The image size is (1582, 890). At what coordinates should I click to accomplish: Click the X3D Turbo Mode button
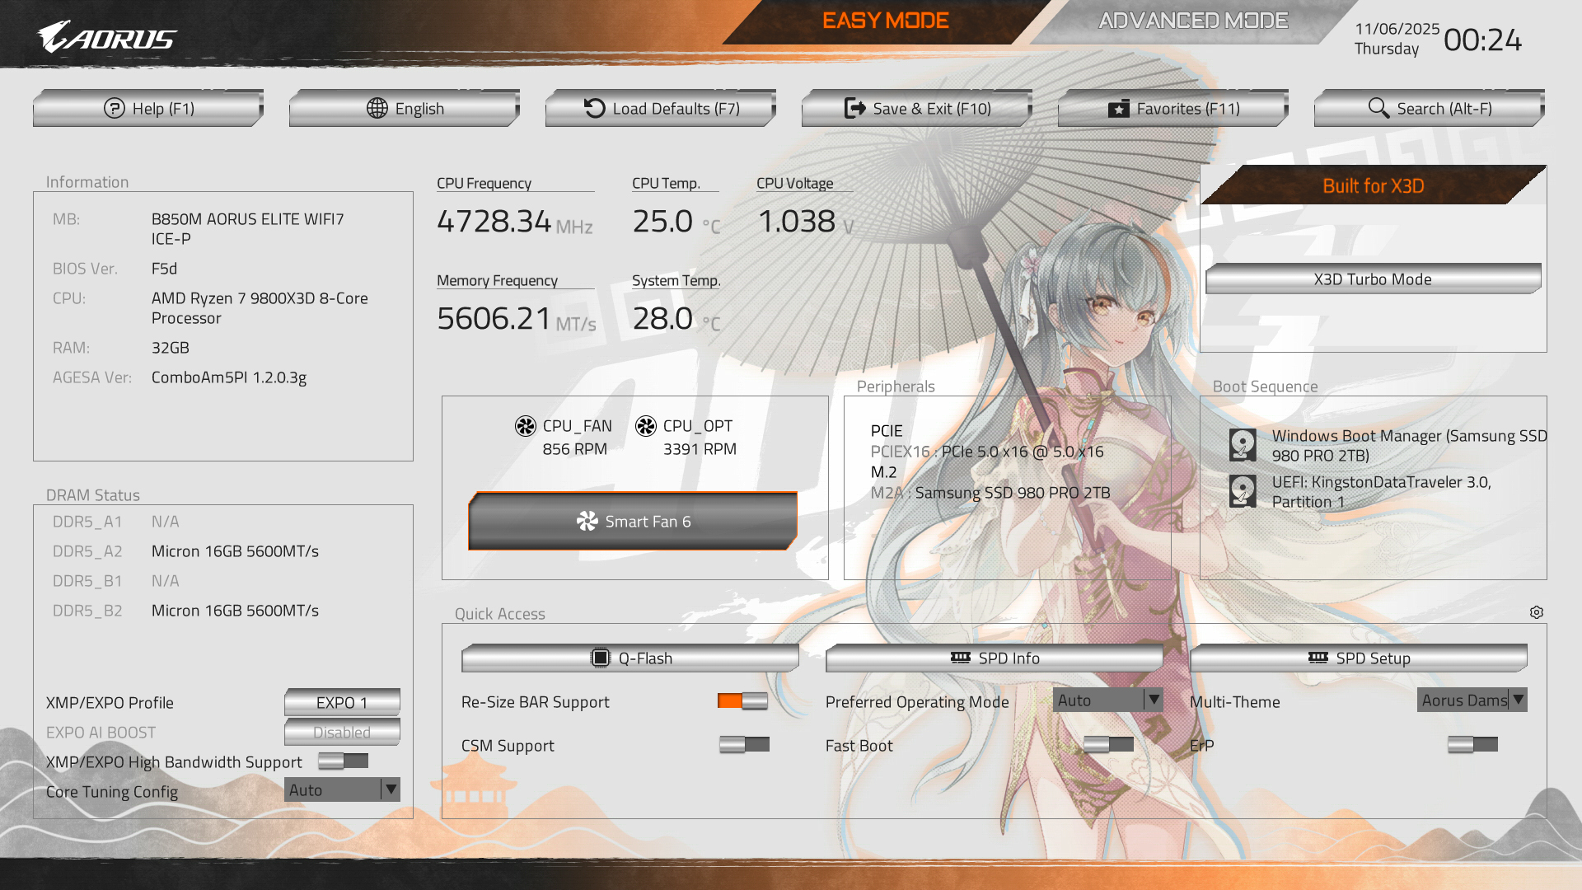pos(1373,279)
